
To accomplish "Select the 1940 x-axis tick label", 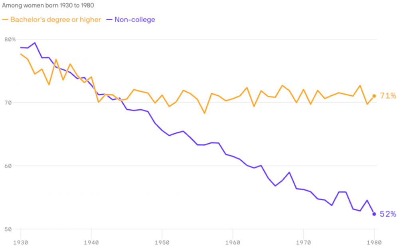I will 91,242.
